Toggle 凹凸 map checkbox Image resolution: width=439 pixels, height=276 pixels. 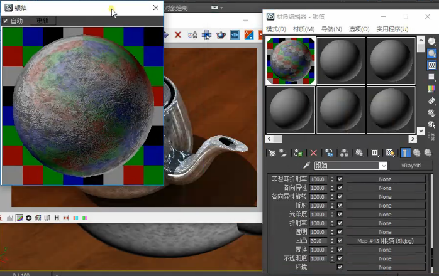[x=340, y=240]
